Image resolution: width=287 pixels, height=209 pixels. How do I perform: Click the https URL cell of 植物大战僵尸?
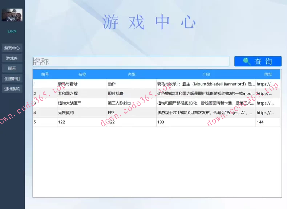(268, 103)
